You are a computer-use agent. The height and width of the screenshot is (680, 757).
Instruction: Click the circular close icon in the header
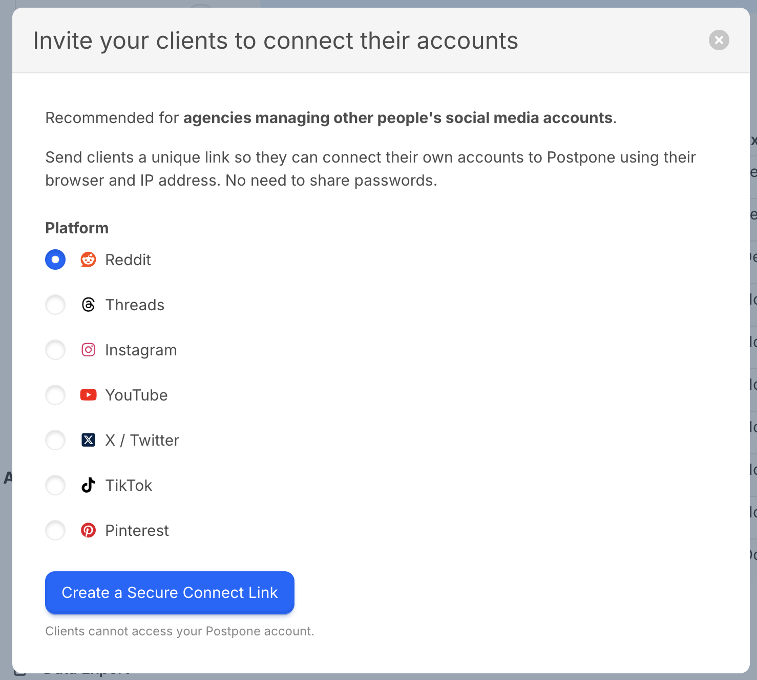719,40
